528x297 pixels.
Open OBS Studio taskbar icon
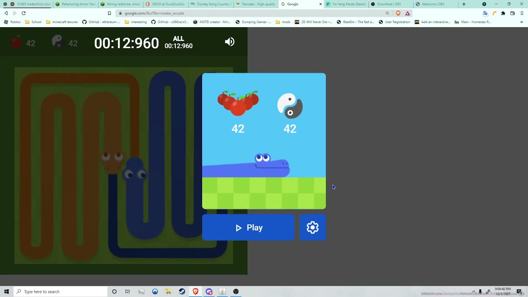click(x=236, y=292)
